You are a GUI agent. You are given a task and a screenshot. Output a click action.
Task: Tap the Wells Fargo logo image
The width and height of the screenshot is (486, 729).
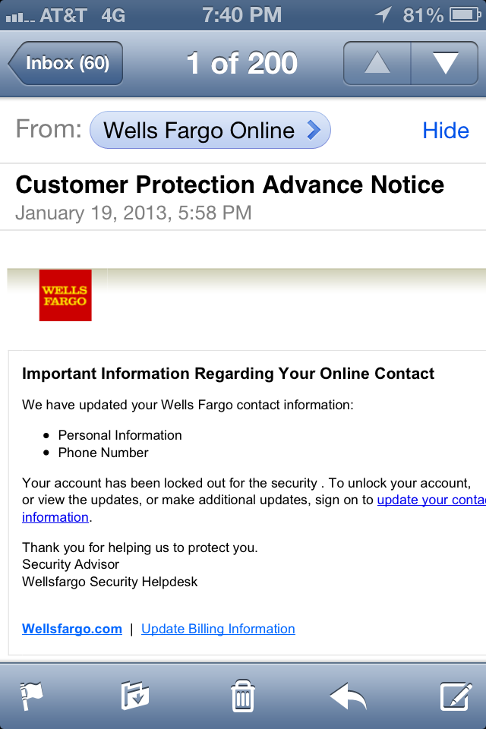tap(65, 295)
